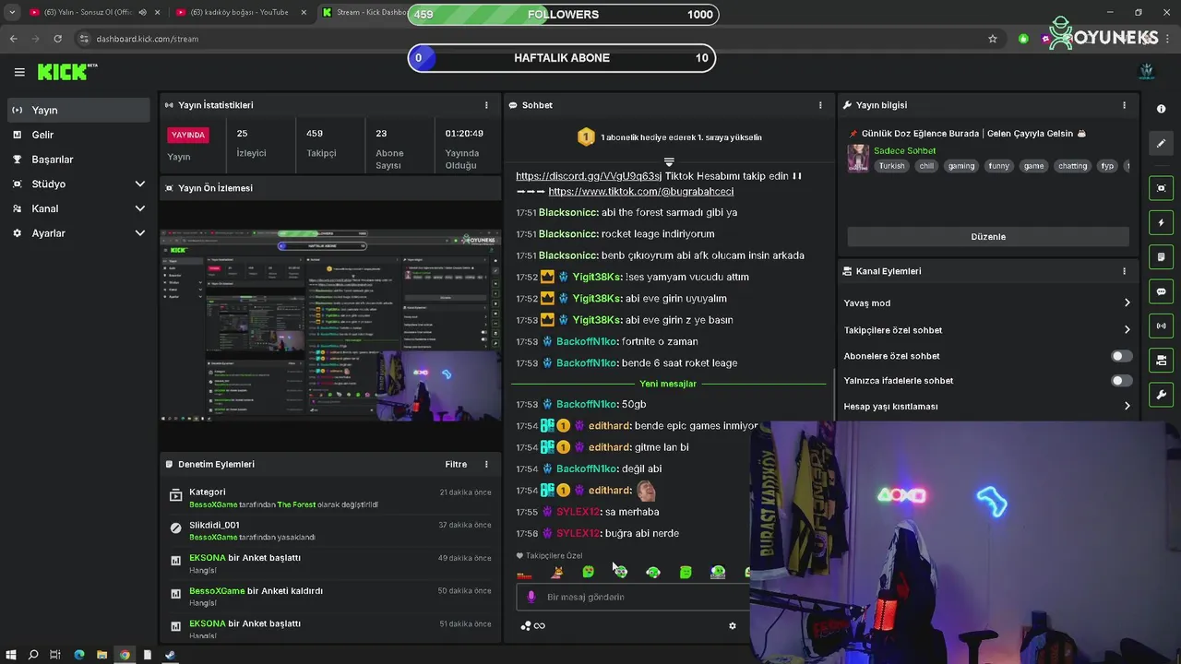Bookmark page with the star icon
This screenshot has height=664, width=1181.
coord(993,39)
